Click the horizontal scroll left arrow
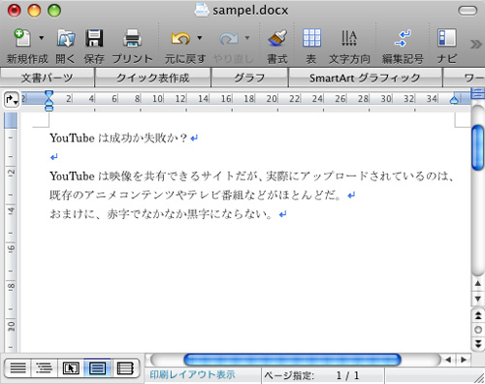 pyautogui.click(x=448, y=360)
